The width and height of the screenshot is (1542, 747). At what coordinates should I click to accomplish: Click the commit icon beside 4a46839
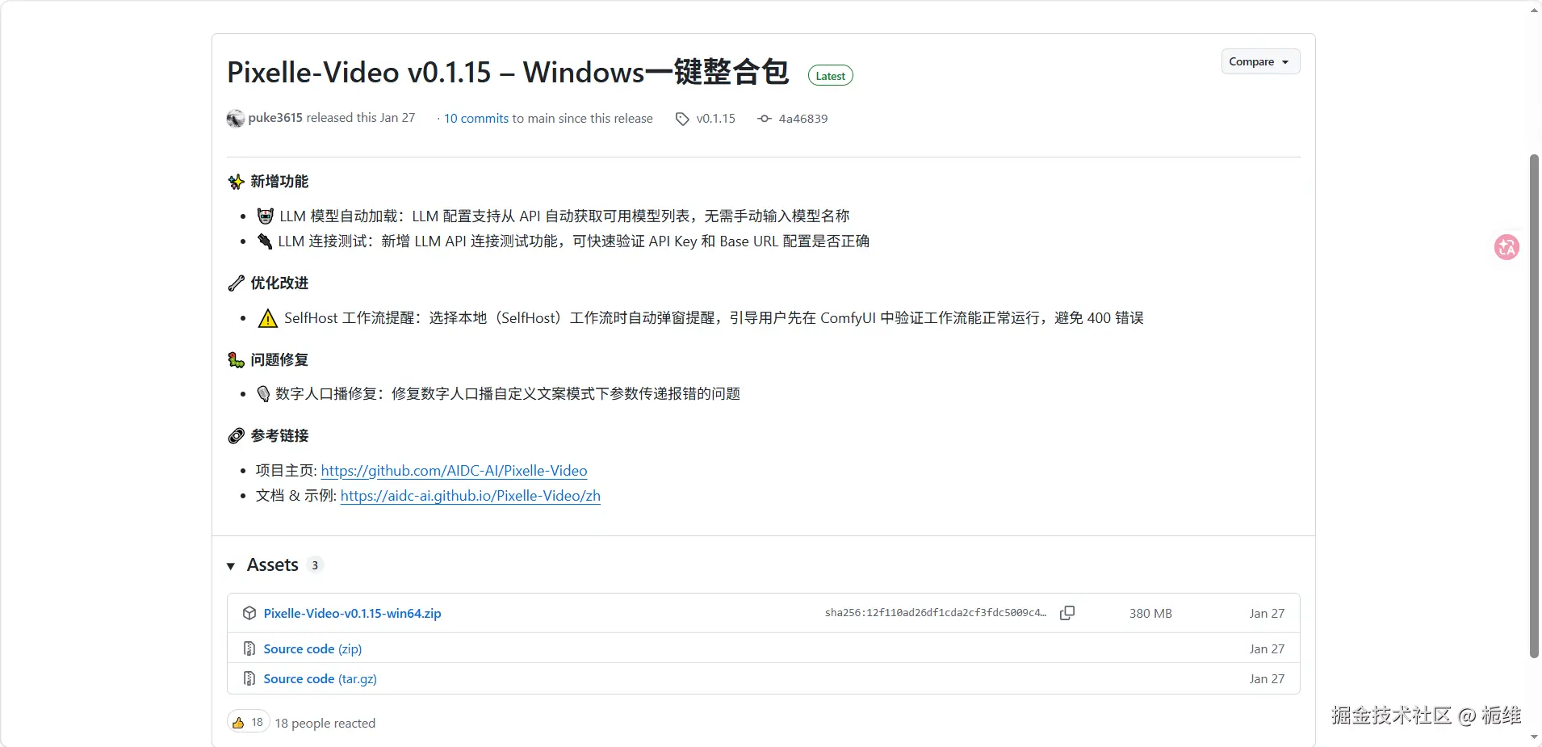(x=765, y=119)
